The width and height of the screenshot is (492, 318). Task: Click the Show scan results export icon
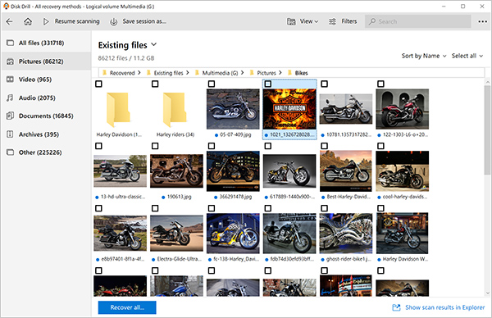[x=396, y=307]
